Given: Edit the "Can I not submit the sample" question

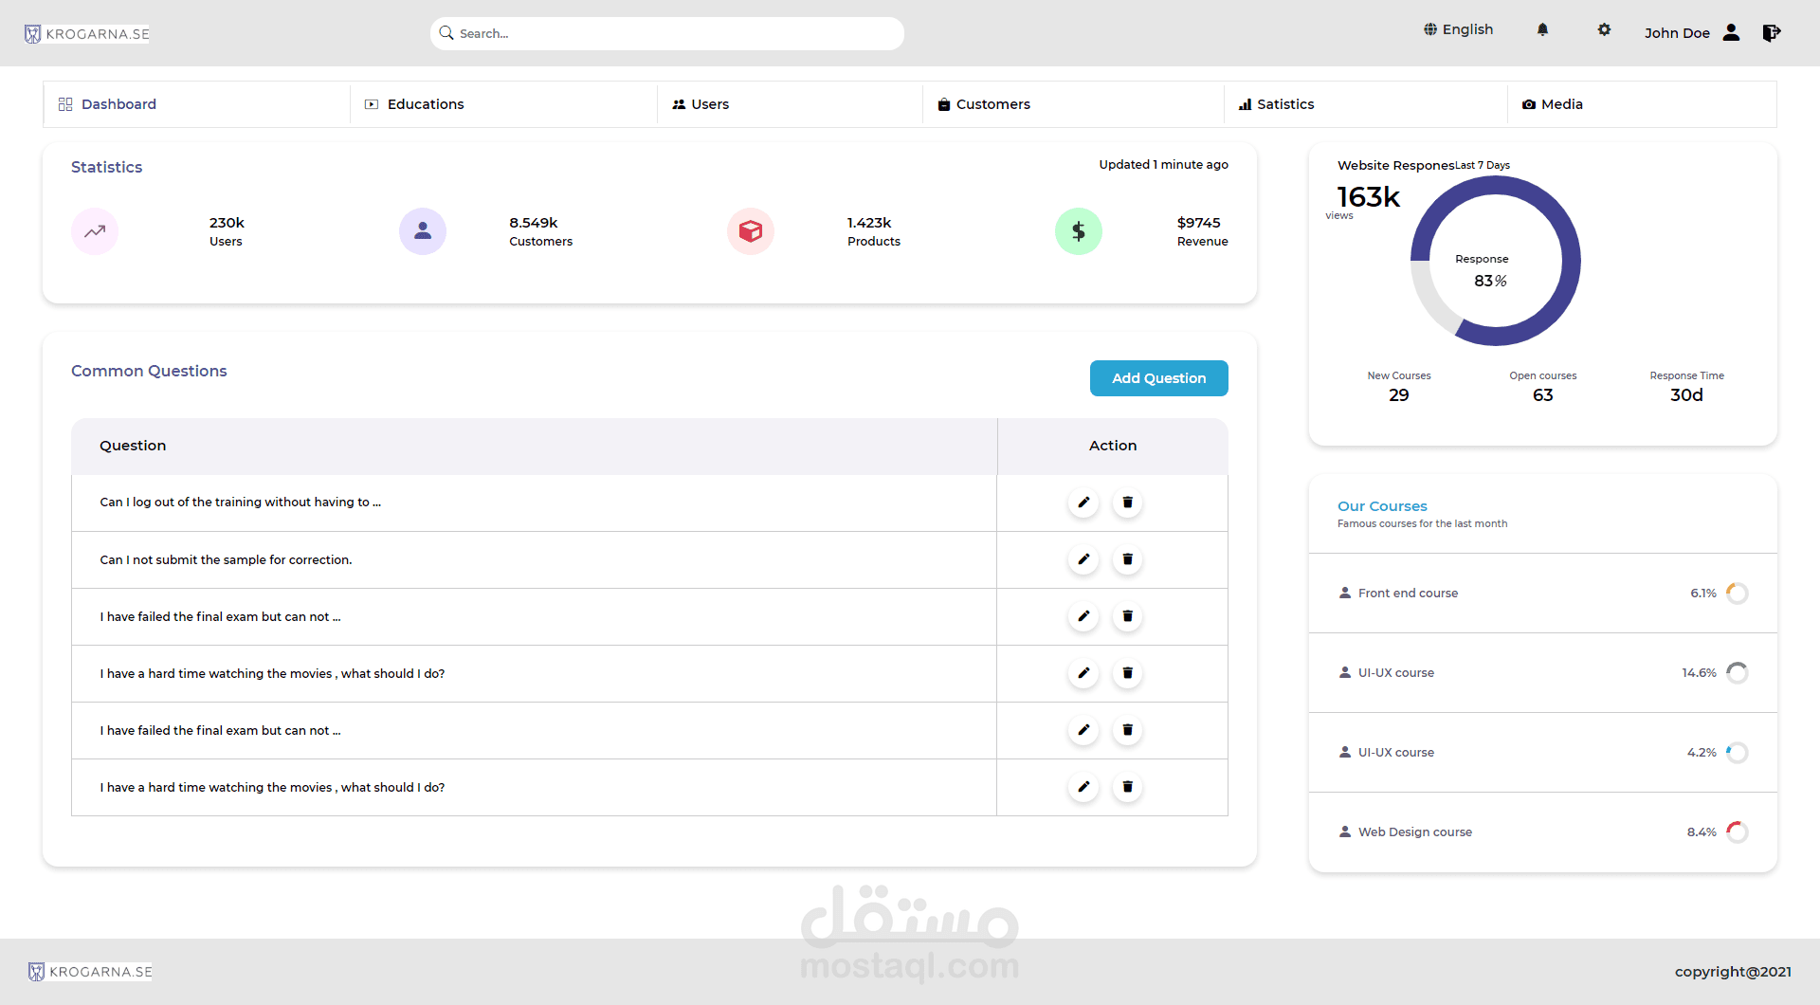Looking at the screenshot, I should pos(1083,559).
